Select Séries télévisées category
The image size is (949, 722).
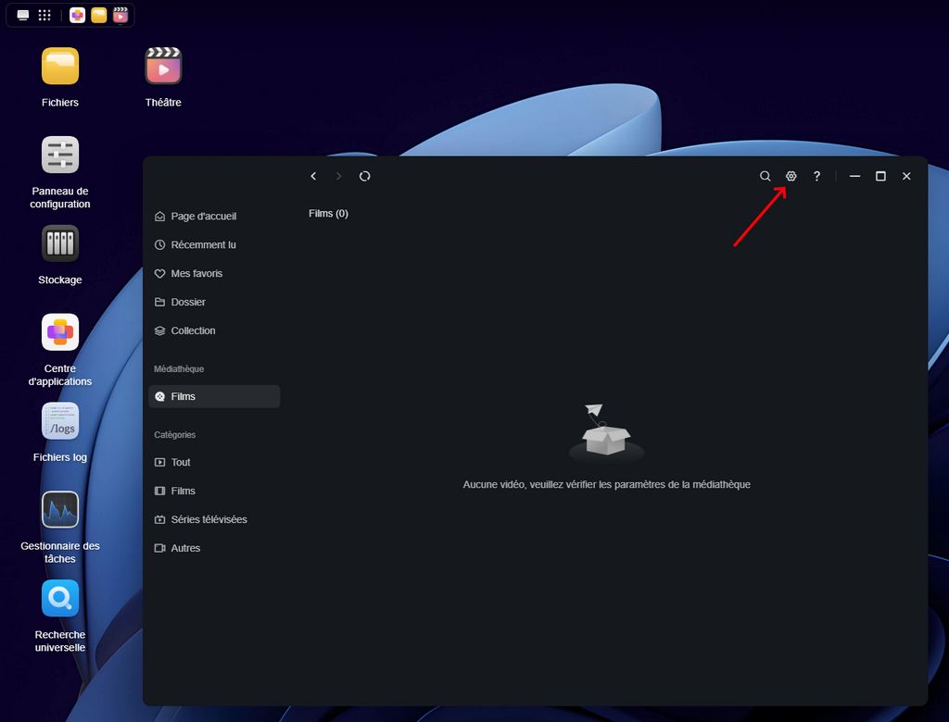click(209, 519)
